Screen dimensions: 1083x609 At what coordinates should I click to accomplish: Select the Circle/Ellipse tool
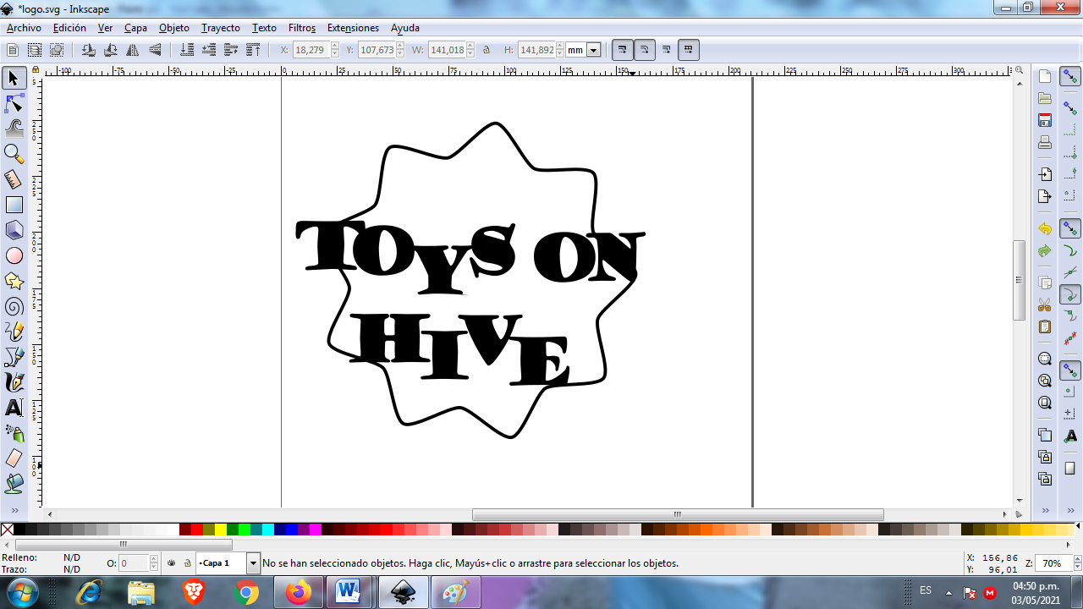click(x=14, y=255)
